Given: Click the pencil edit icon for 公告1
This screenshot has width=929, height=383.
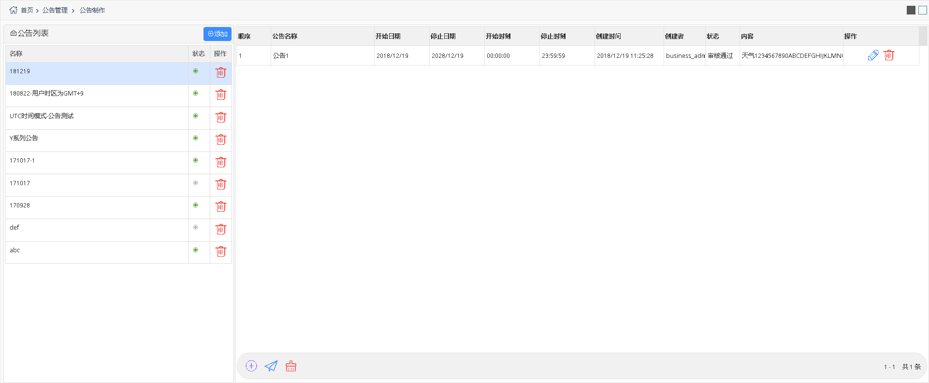Looking at the screenshot, I should coord(873,55).
